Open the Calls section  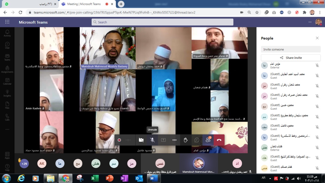point(7,117)
